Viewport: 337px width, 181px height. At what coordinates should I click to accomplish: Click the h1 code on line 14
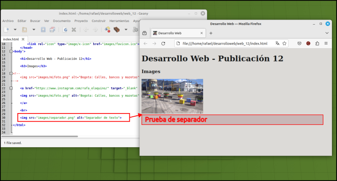pyautogui.click(x=56, y=59)
